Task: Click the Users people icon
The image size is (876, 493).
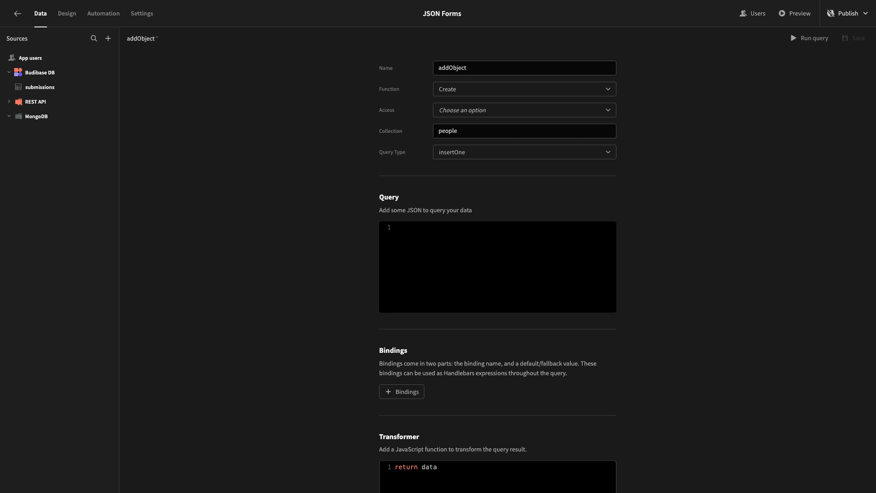Action: [743, 14]
